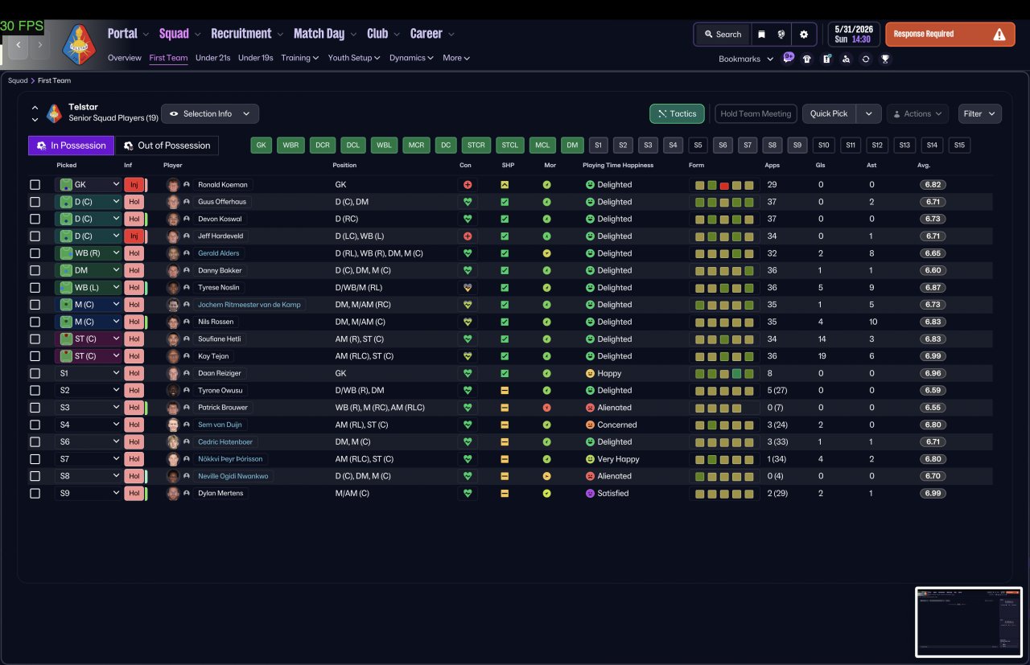The image size is (1030, 665).
Task: Expand the Bookmarks dropdown
Action: coord(746,59)
